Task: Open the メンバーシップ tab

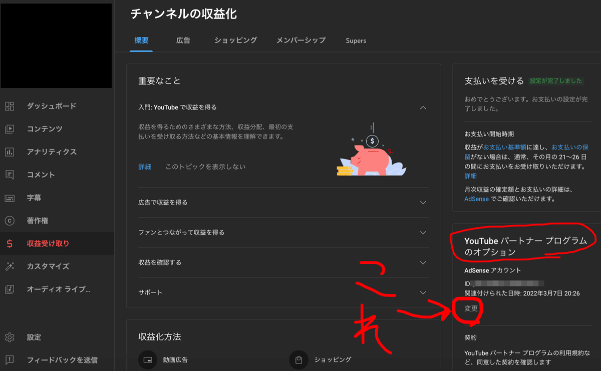Action: tap(301, 40)
